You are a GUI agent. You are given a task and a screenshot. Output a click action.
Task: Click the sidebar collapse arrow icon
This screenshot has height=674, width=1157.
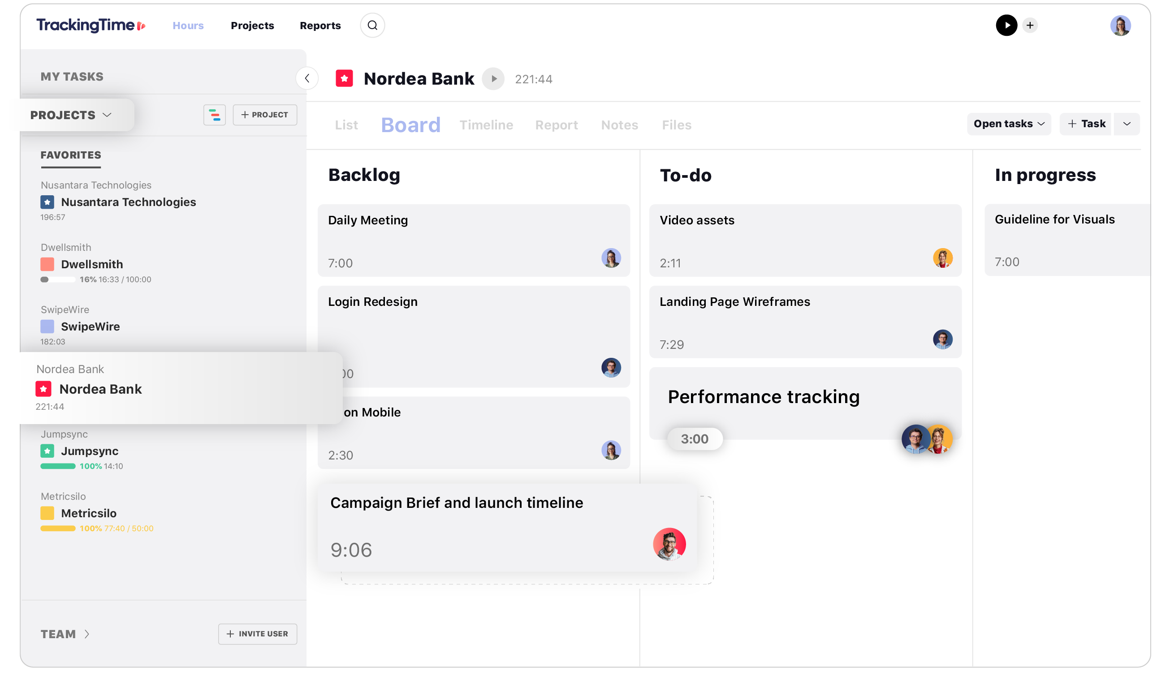point(307,79)
